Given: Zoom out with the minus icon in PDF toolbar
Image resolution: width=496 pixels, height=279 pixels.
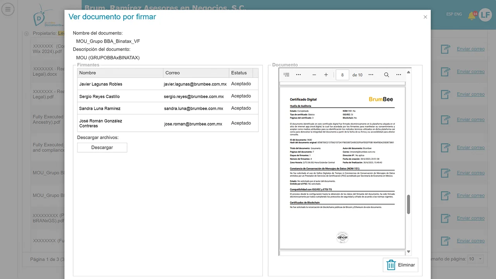Looking at the screenshot, I should tap(314, 75).
